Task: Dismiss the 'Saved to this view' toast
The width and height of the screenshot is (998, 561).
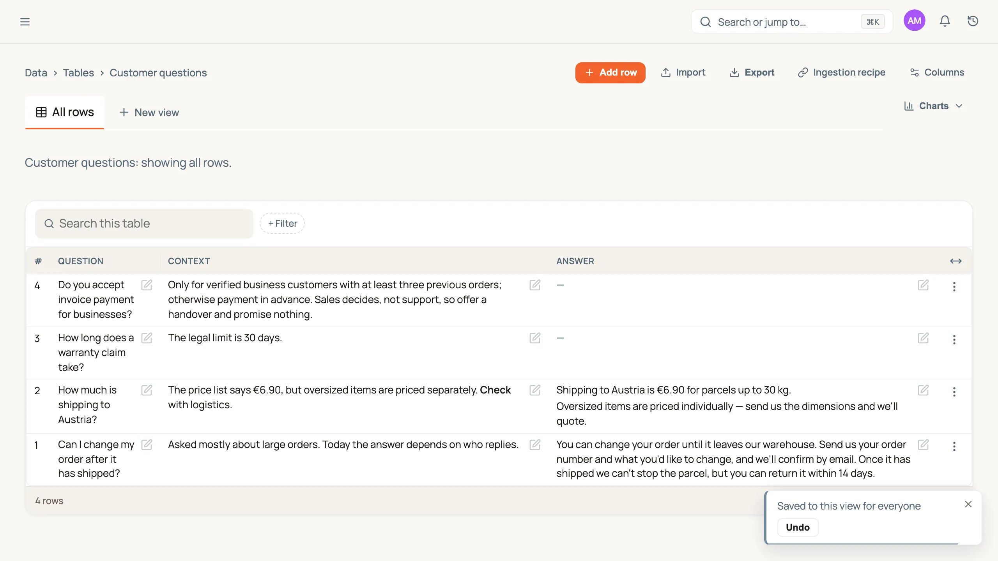Action: pos(968,504)
